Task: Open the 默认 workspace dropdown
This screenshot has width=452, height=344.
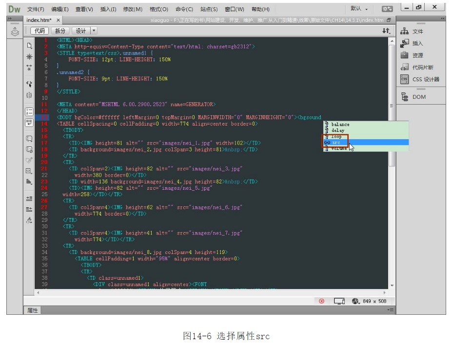Action: [x=359, y=9]
